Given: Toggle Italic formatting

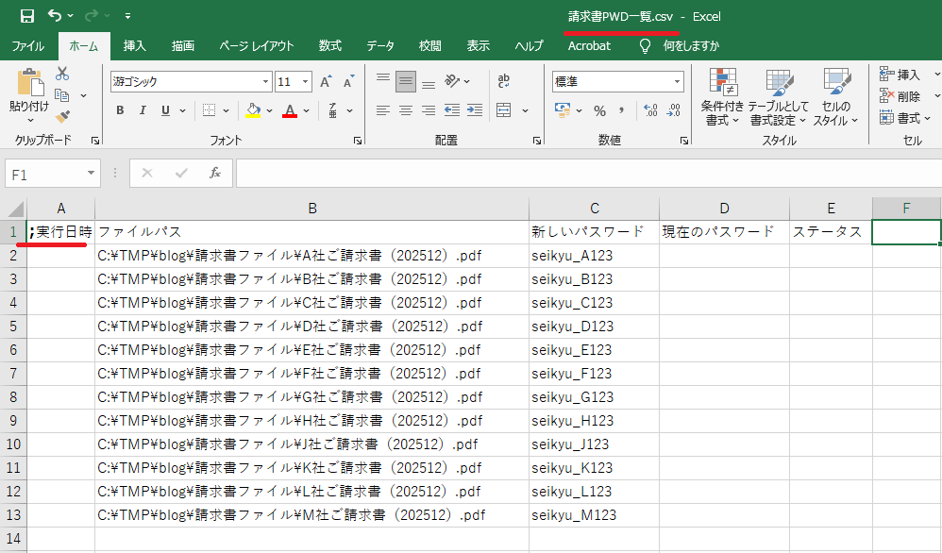Looking at the screenshot, I should 143,110.
